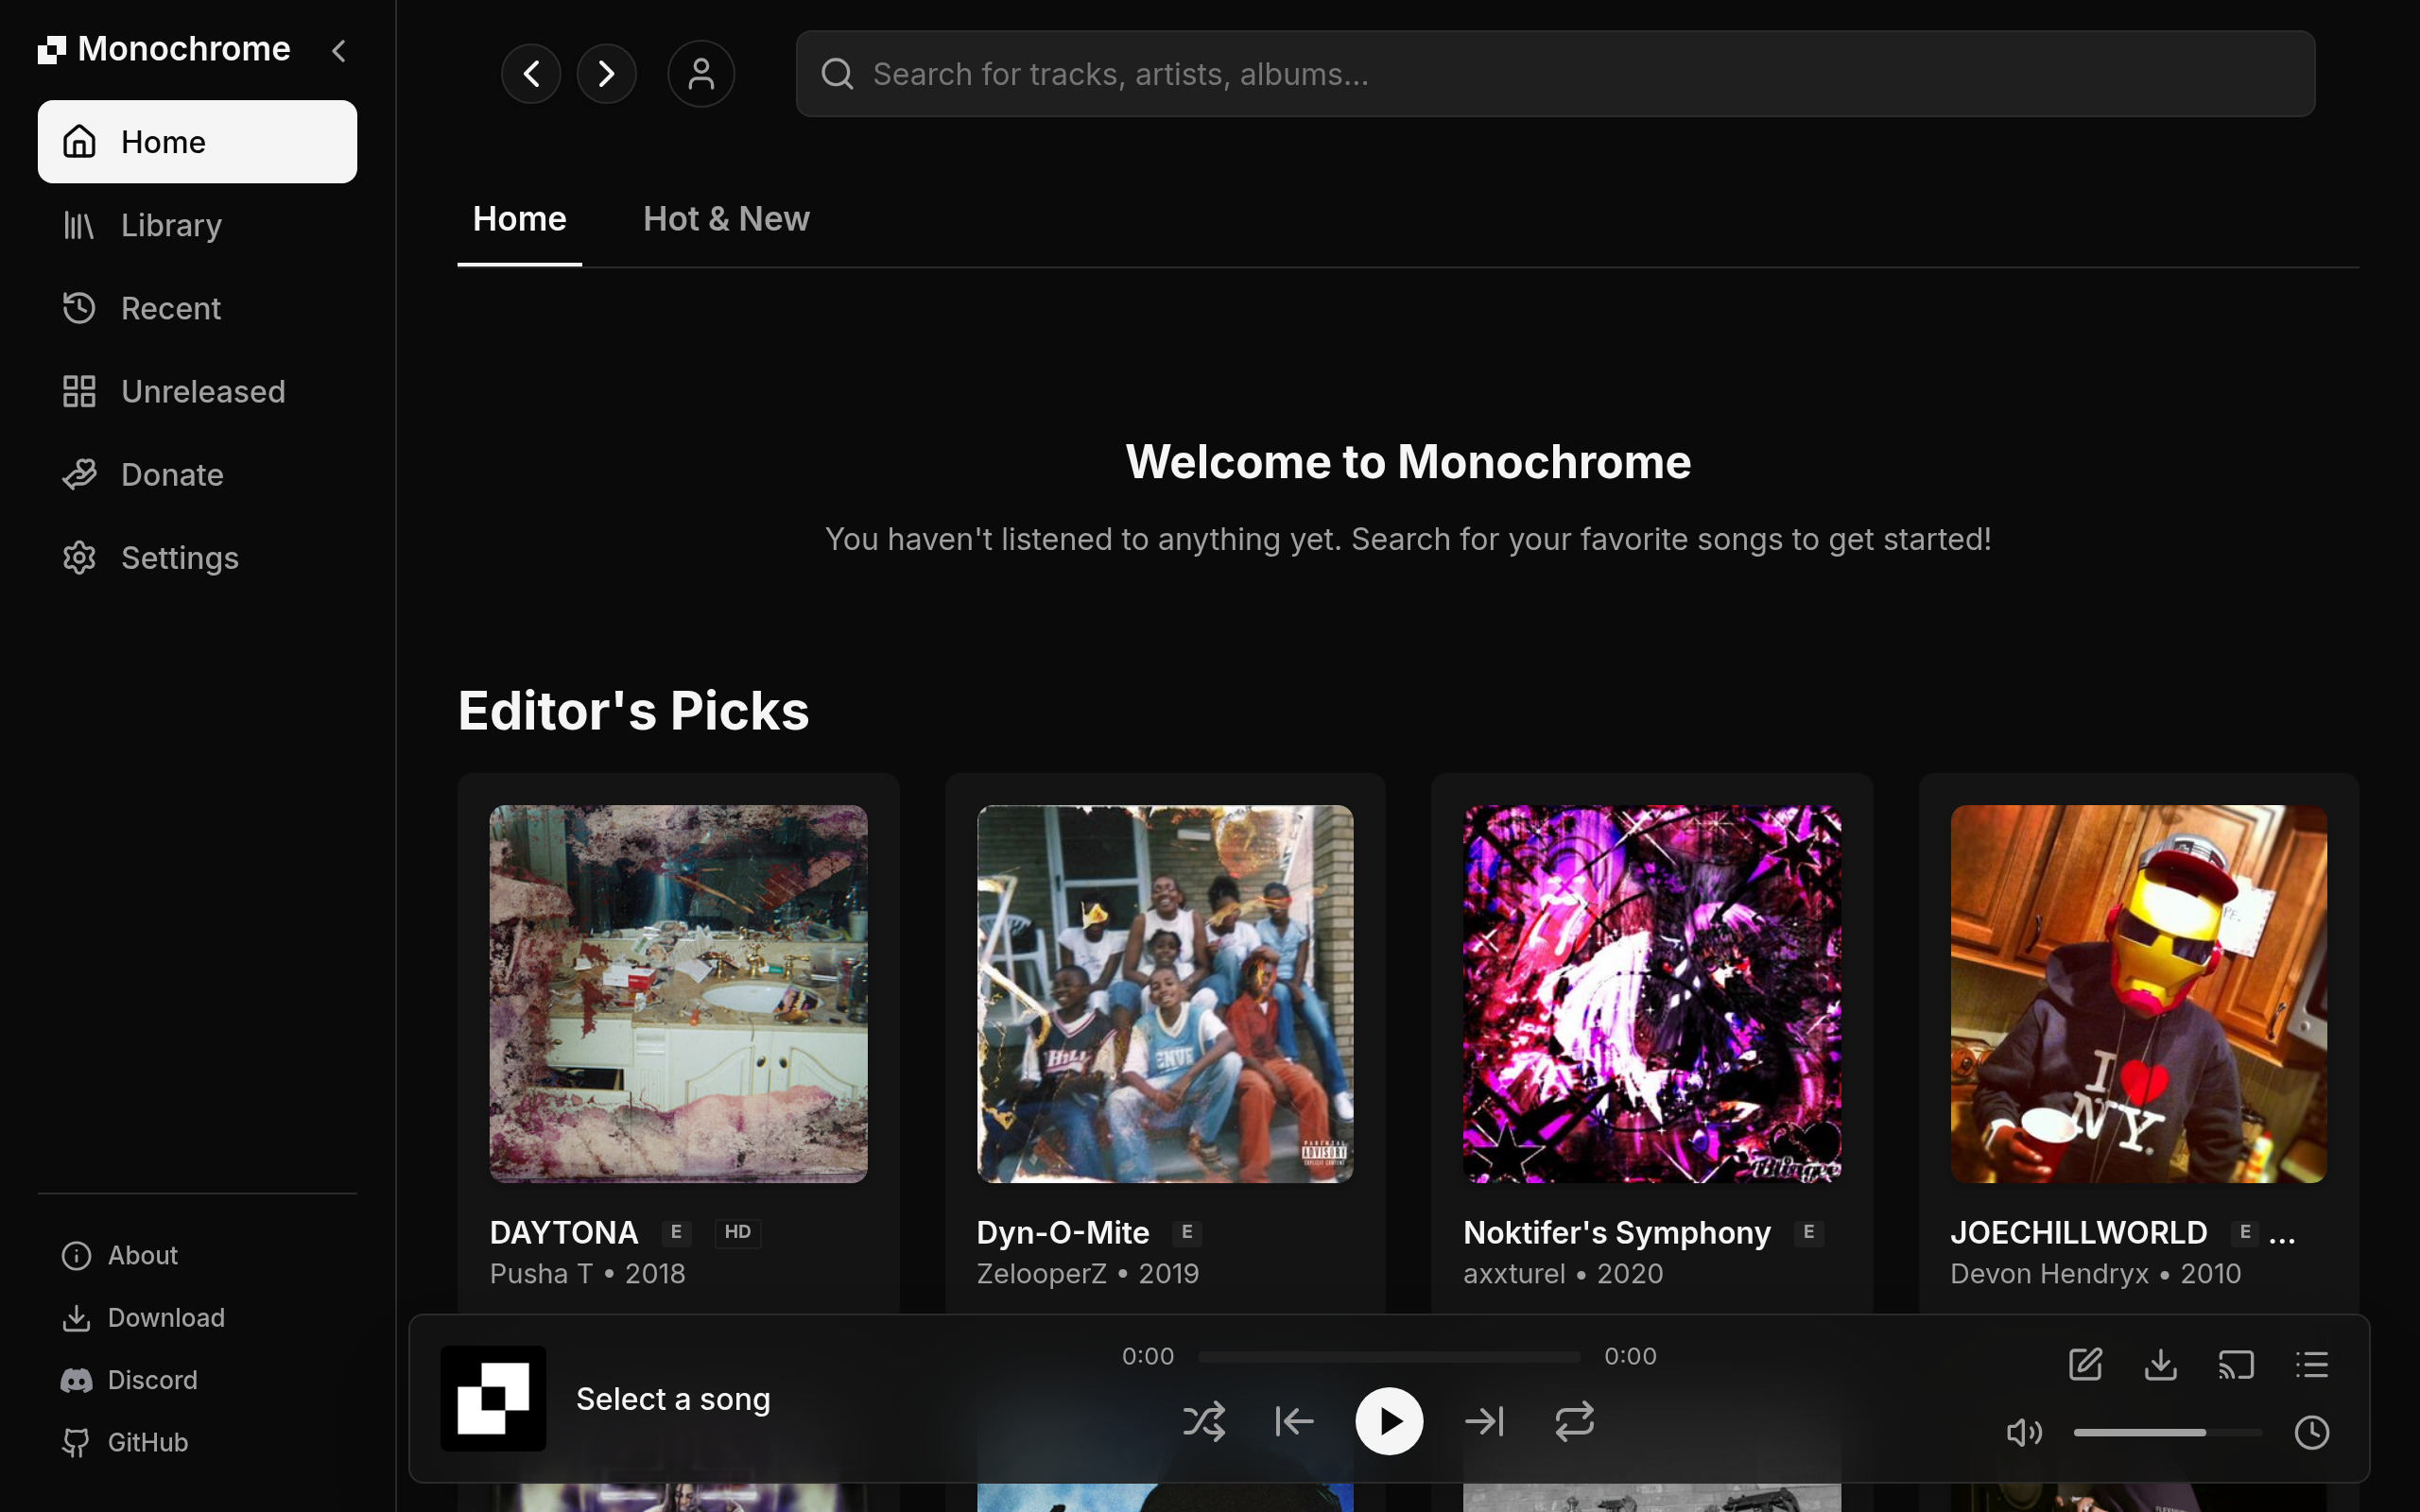Open Settings from the sidebar
This screenshot has height=1512, width=2420.
[197, 557]
